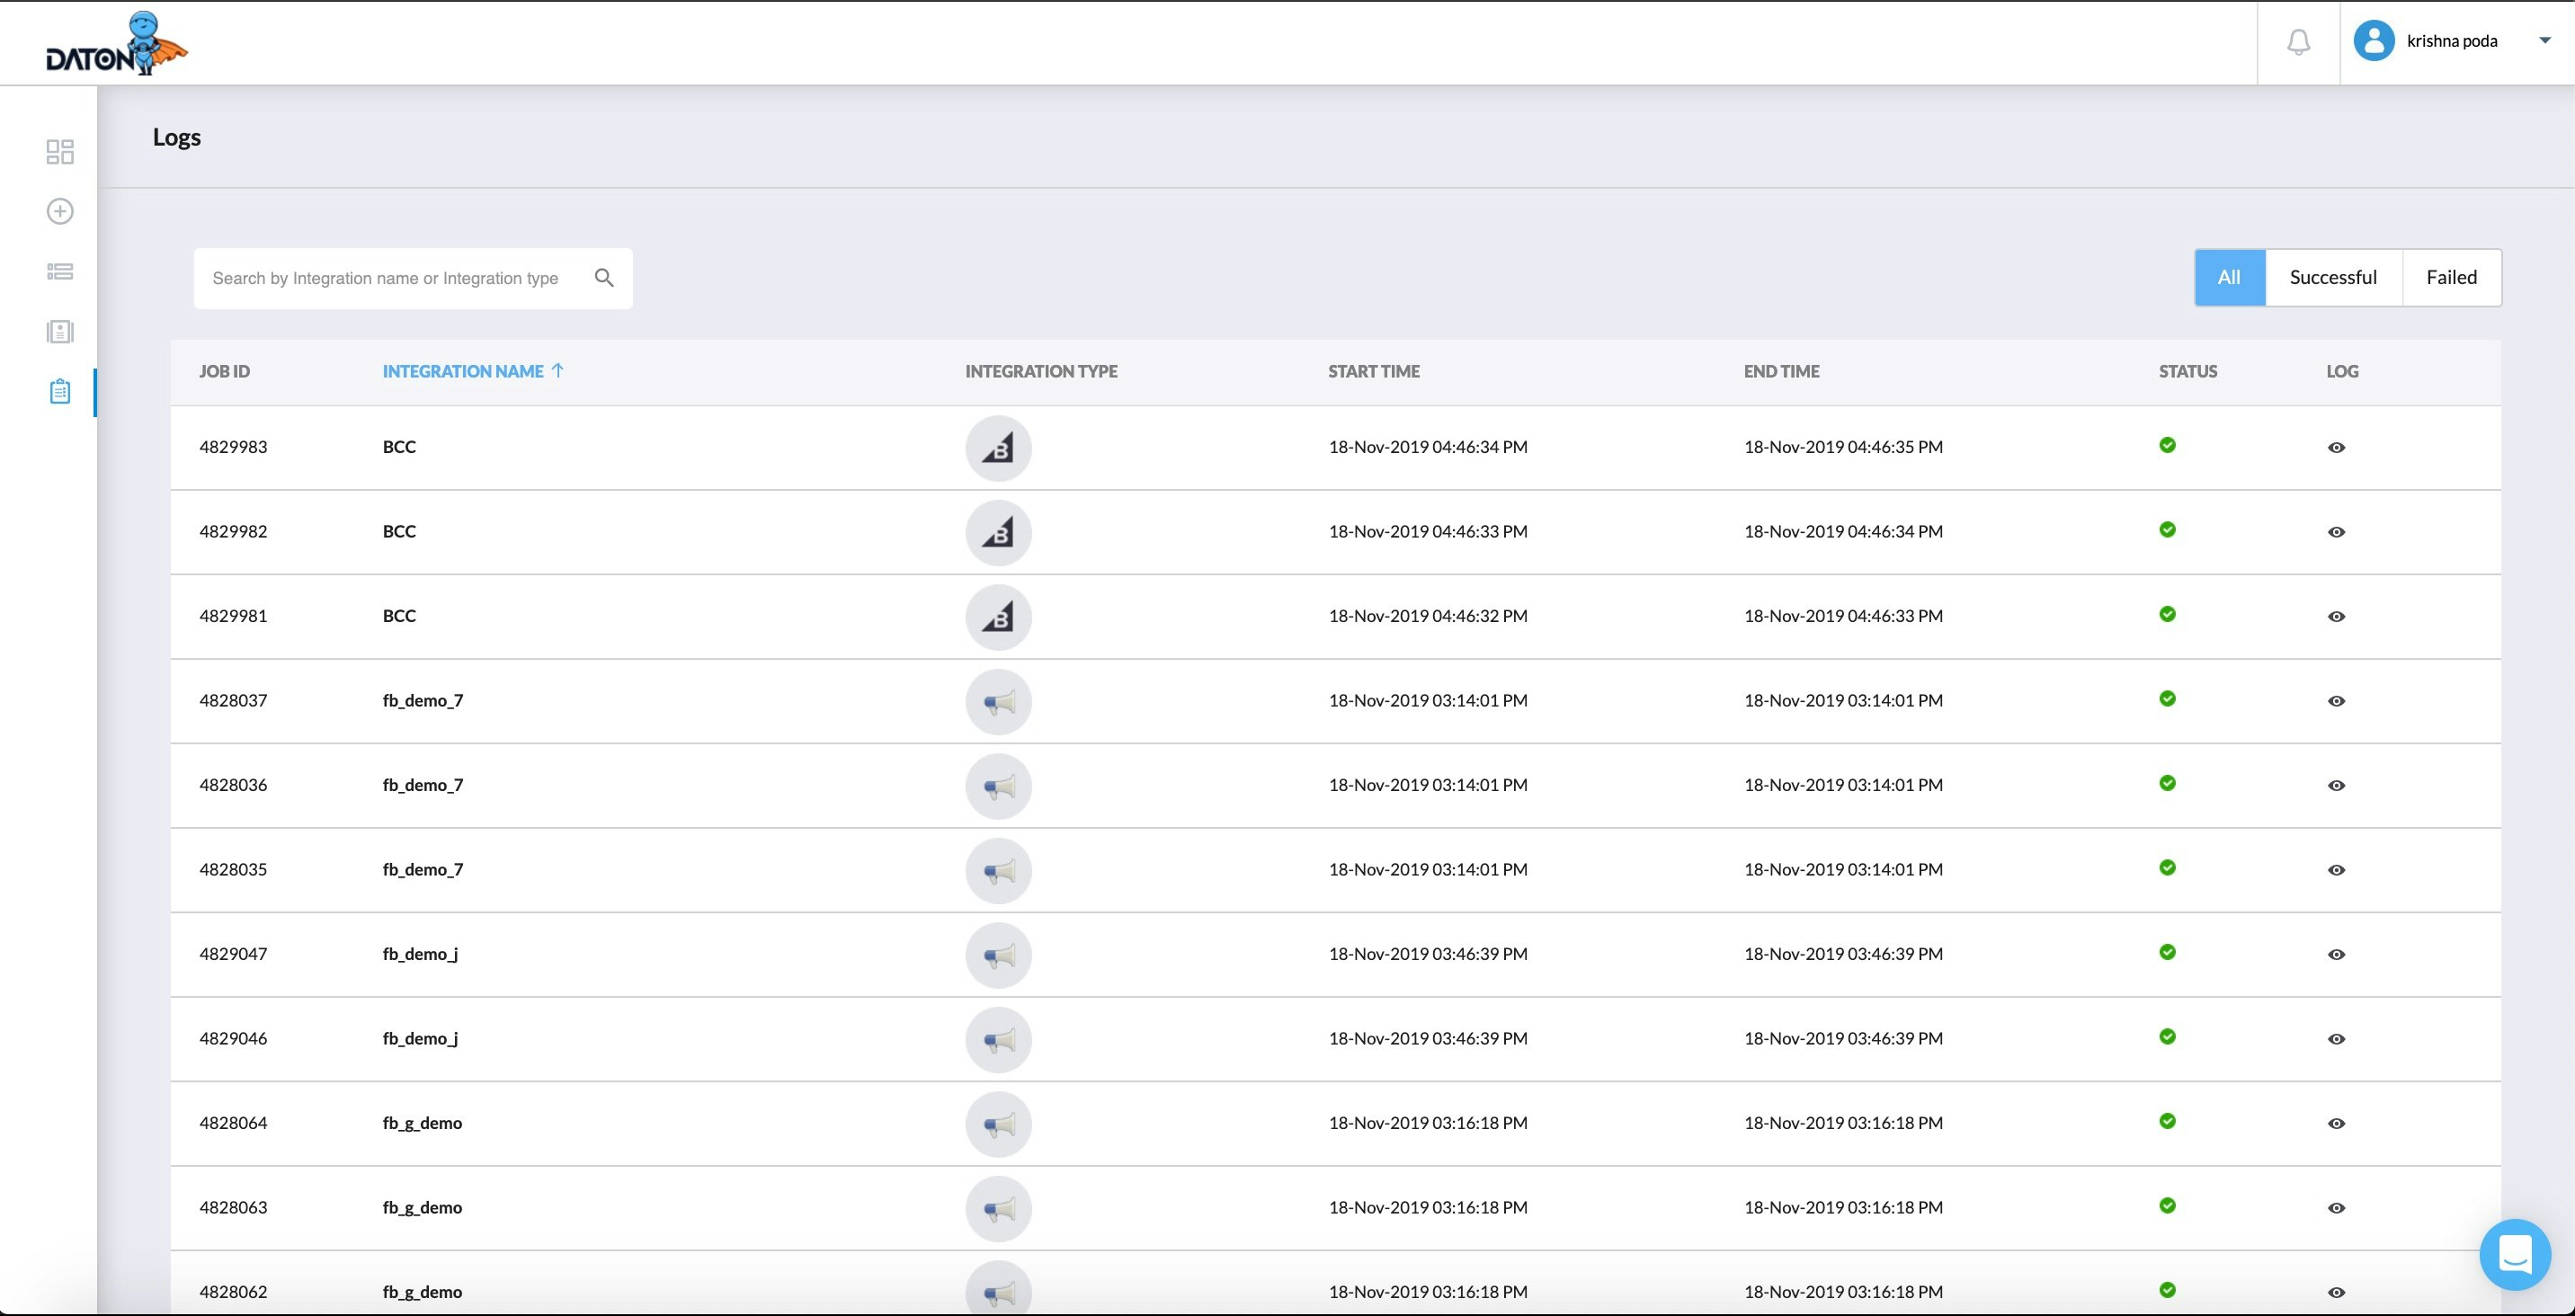Viewport: 2575px width, 1316px height.
Task: Open the dashboard grid icon in sidebar
Action: (60, 152)
